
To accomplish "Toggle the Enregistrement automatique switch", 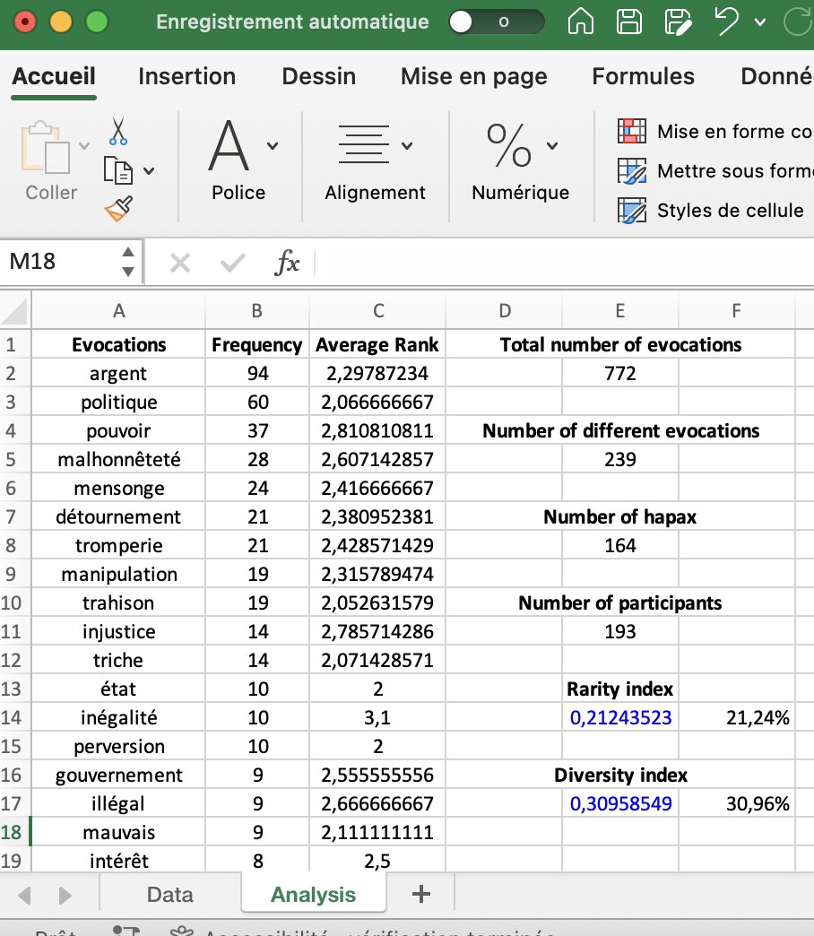I will point(496,22).
